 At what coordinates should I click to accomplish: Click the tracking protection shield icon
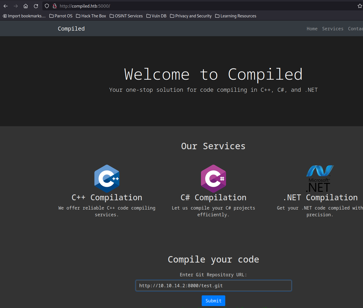[x=47, y=6]
